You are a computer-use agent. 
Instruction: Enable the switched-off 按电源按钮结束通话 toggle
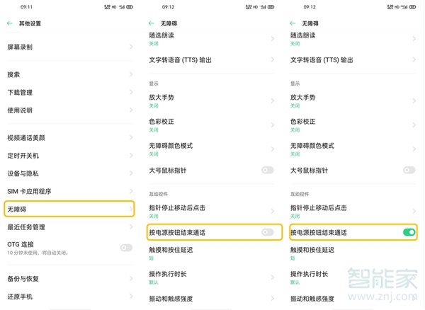[267, 231]
